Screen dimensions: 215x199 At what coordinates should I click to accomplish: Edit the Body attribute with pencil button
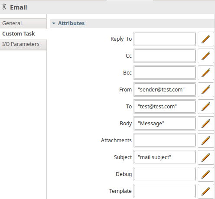206,124
